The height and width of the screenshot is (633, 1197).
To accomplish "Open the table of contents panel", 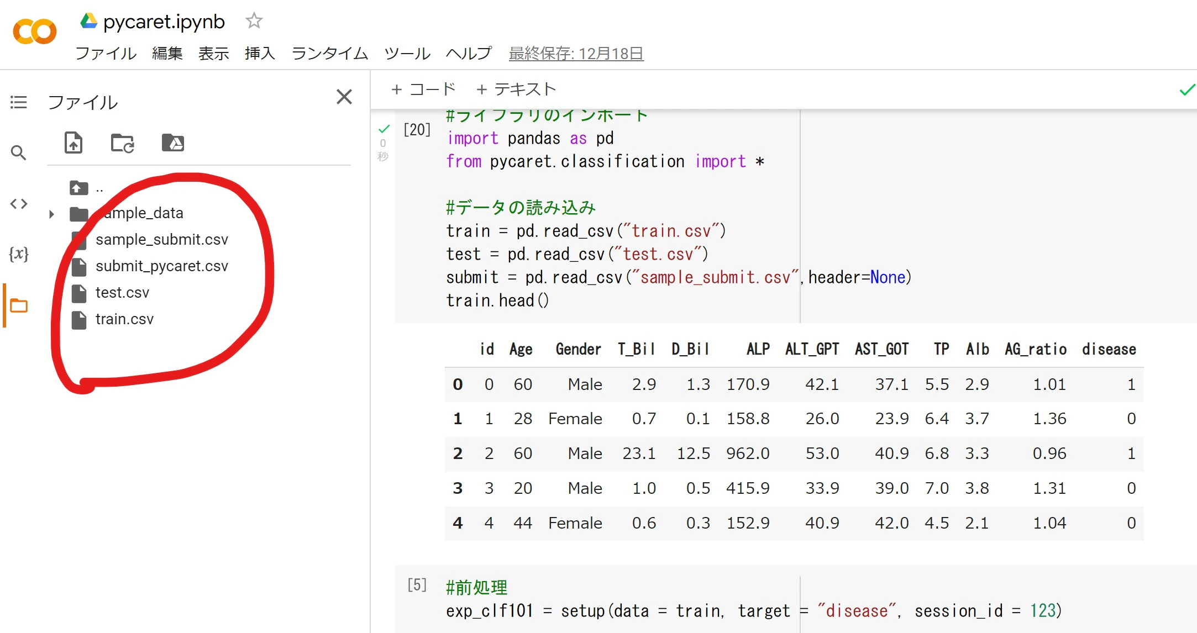I will point(18,102).
